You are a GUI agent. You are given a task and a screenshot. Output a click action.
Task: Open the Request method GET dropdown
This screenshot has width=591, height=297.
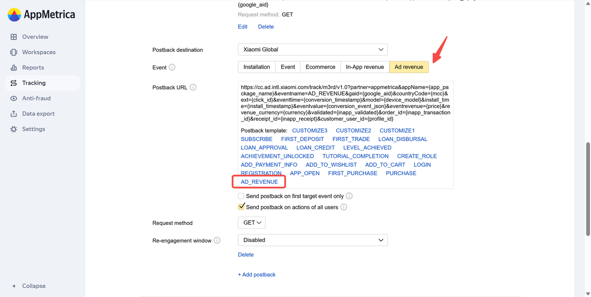coord(252,223)
